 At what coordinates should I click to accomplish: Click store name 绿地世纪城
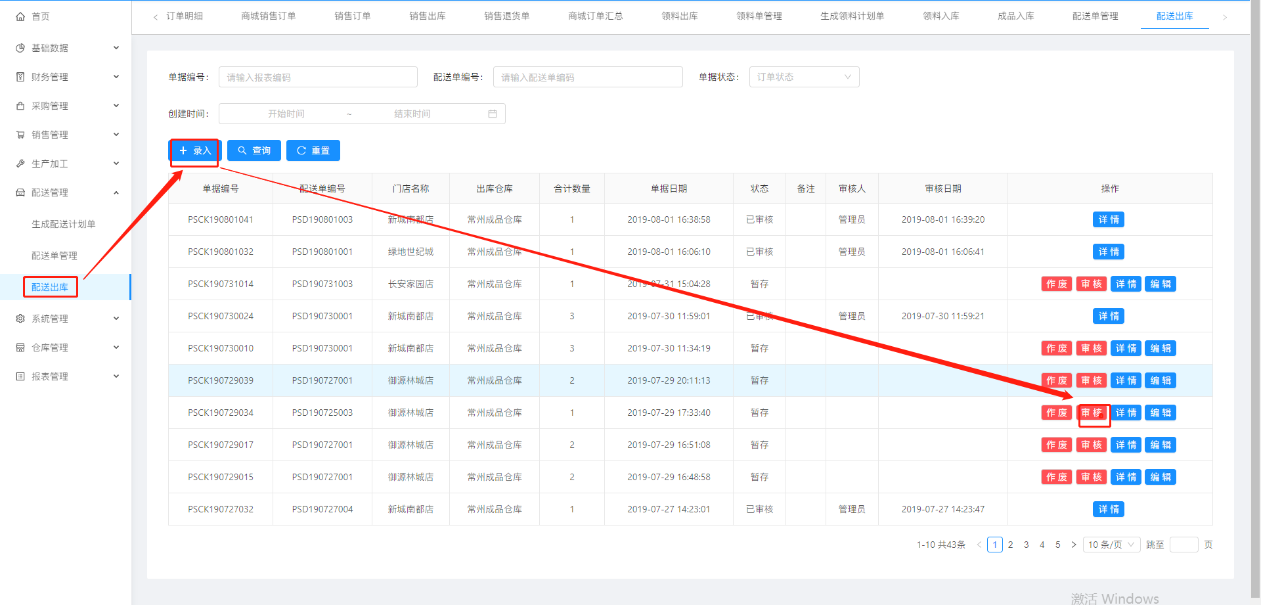(x=410, y=252)
